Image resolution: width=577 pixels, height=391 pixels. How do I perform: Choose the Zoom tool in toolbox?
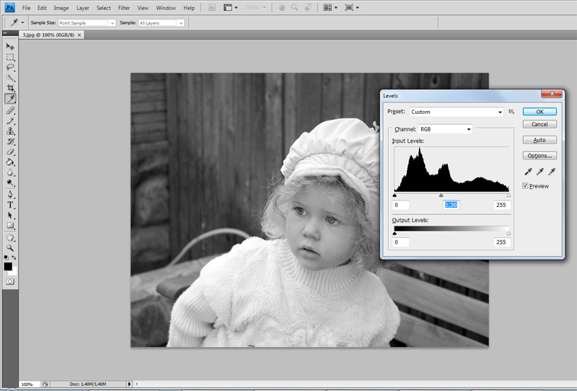coord(10,247)
